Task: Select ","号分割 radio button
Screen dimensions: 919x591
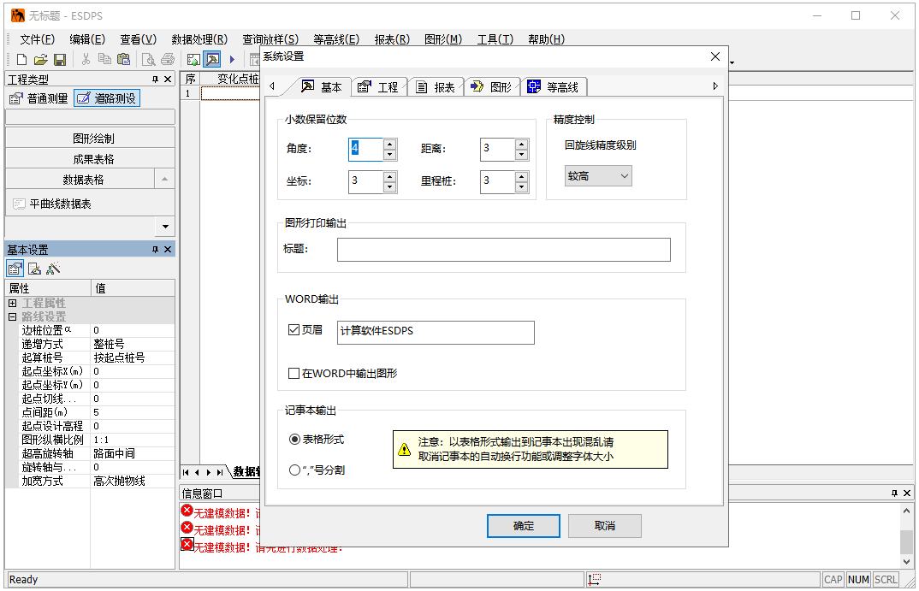Action: (x=295, y=470)
